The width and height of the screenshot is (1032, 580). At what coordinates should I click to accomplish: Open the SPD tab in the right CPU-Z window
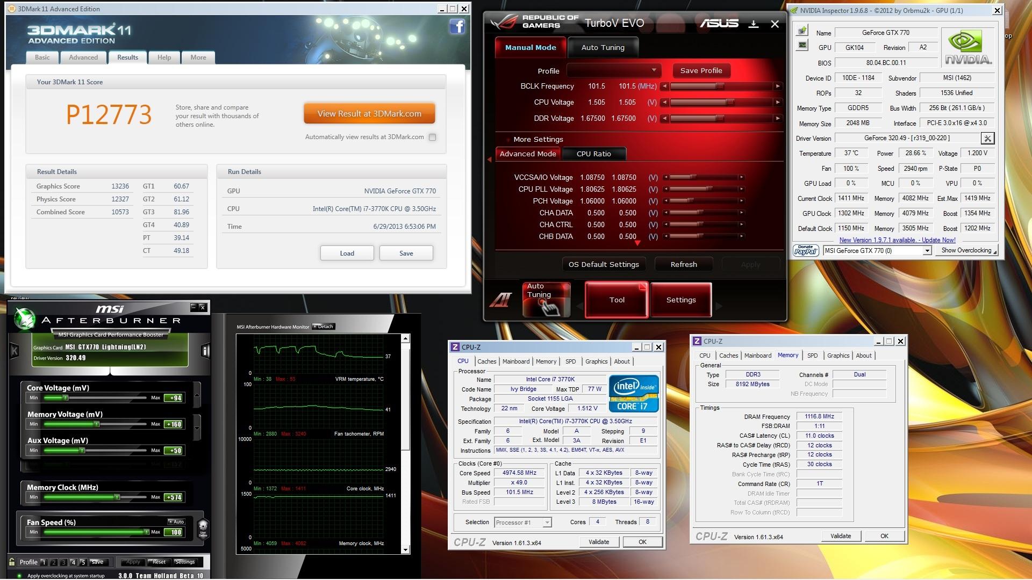coord(812,356)
